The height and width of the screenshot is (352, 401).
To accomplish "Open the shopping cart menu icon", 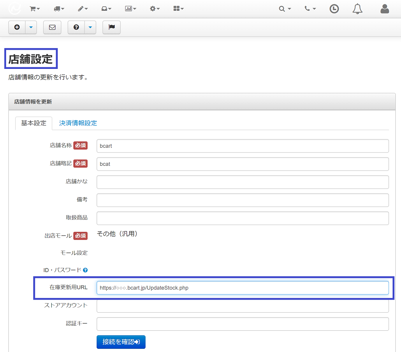I will pyautogui.click(x=34, y=9).
